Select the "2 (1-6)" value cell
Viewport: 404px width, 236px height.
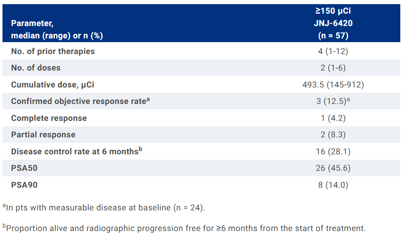(x=333, y=68)
